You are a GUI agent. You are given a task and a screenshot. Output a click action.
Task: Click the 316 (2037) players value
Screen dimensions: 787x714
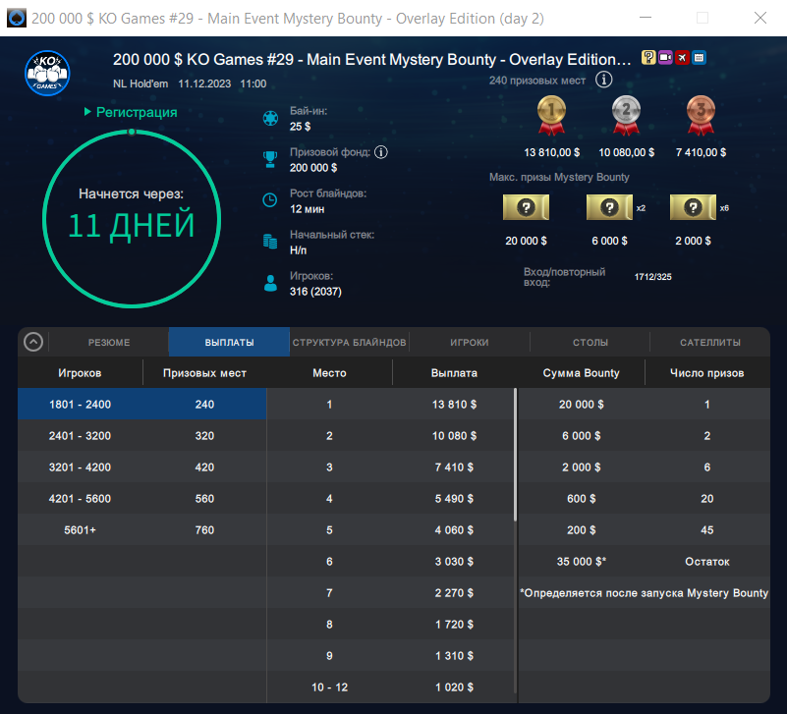tap(315, 292)
